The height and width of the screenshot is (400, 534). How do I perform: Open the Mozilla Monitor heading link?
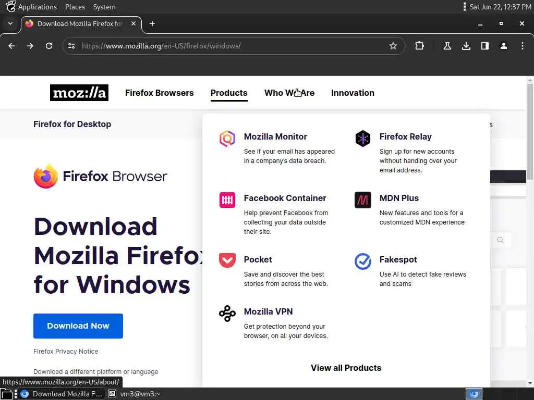(x=275, y=136)
